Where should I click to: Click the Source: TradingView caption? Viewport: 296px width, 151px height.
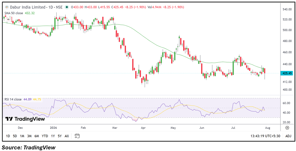[29, 147]
